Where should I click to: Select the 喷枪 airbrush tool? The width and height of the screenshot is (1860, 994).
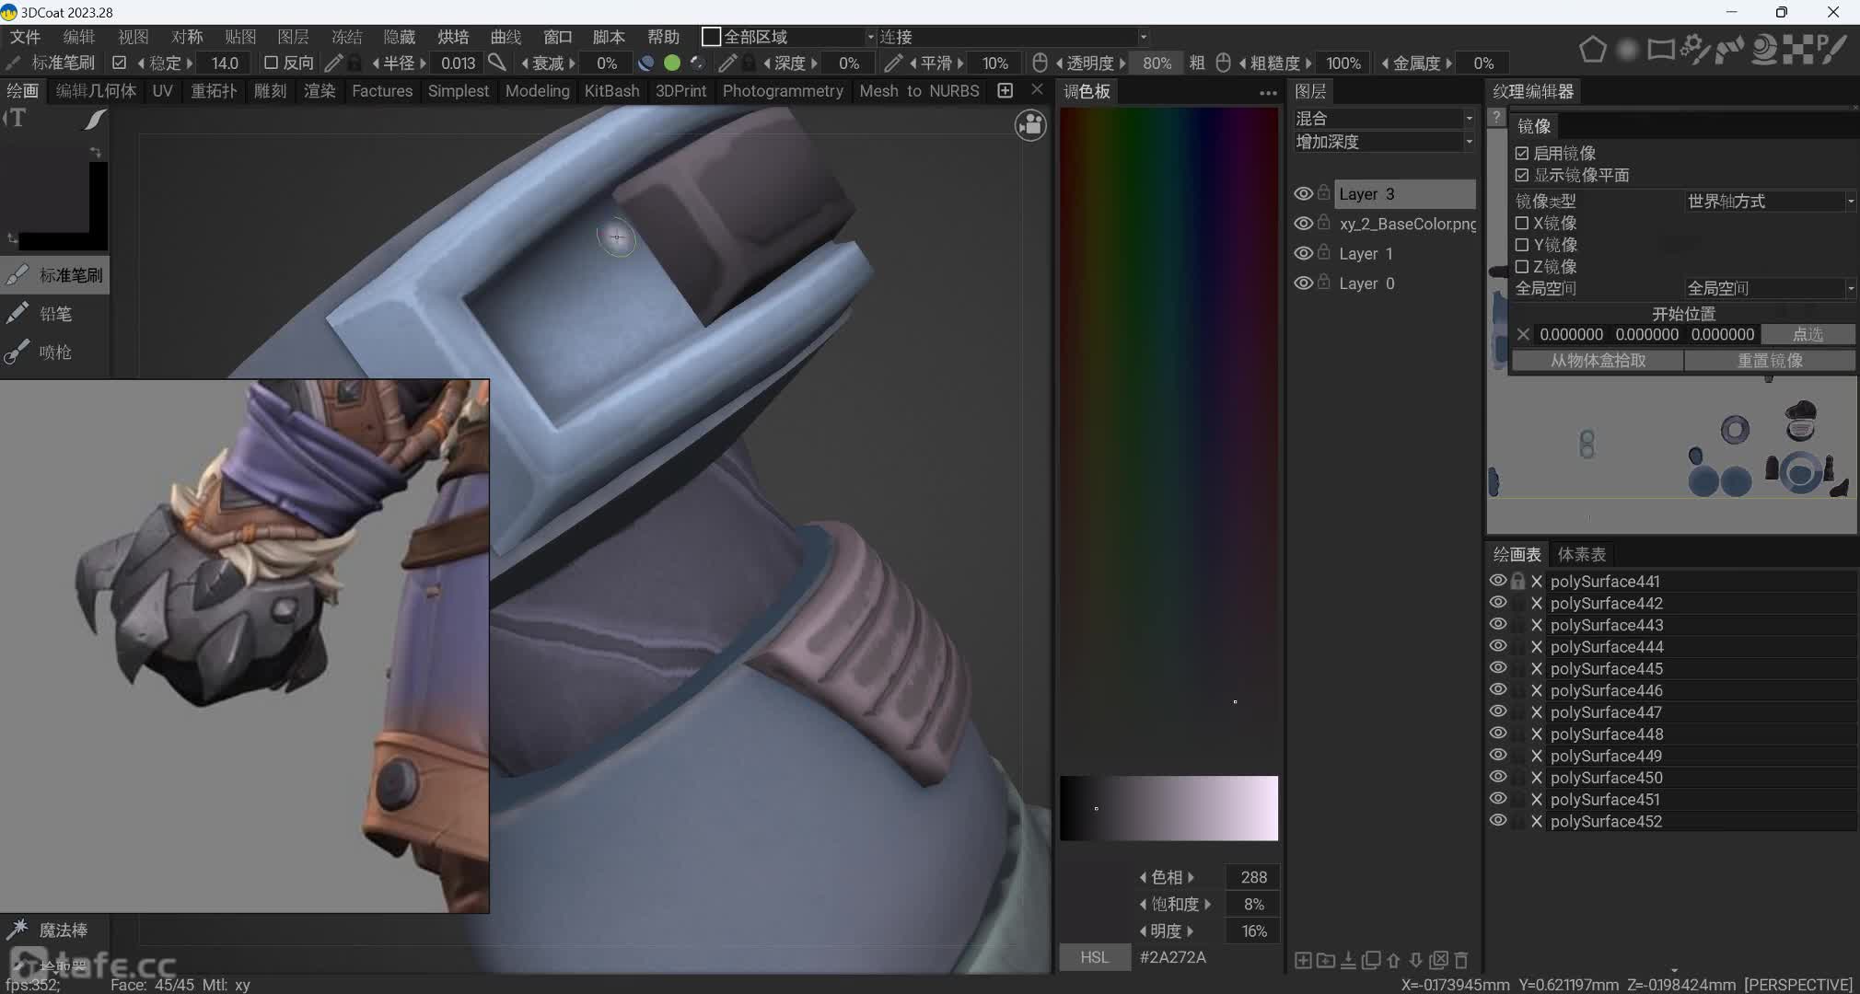(54, 353)
